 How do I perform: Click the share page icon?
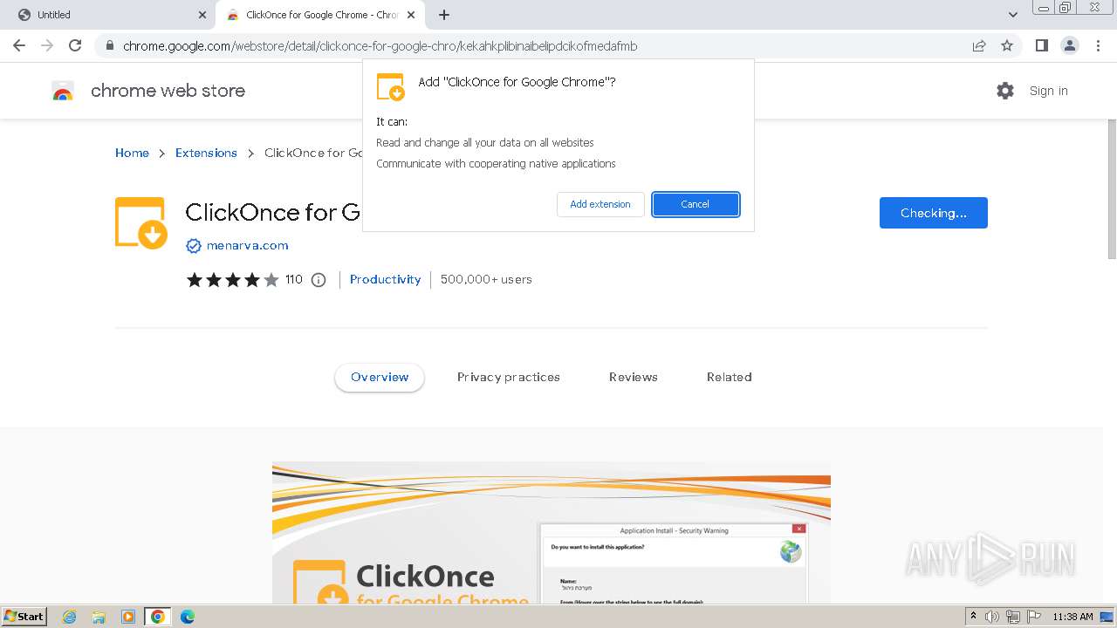[x=979, y=45]
